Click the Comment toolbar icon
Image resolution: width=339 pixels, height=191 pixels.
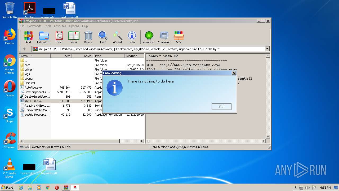point(164,37)
